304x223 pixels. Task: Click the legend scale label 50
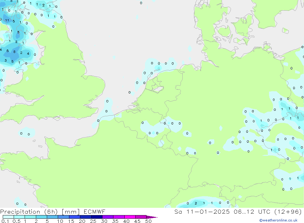coord(148,221)
